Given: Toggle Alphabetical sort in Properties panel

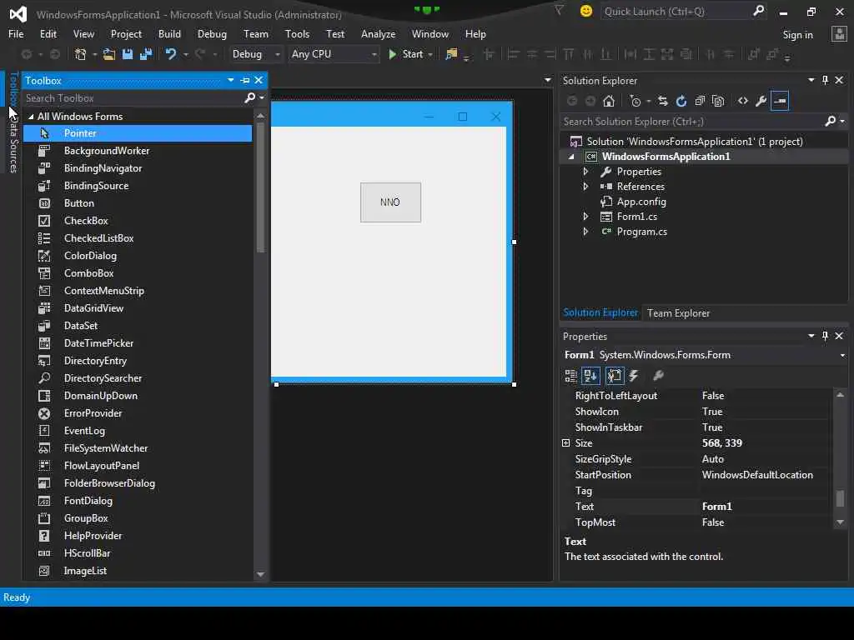Looking at the screenshot, I should (x=590, y=376).
